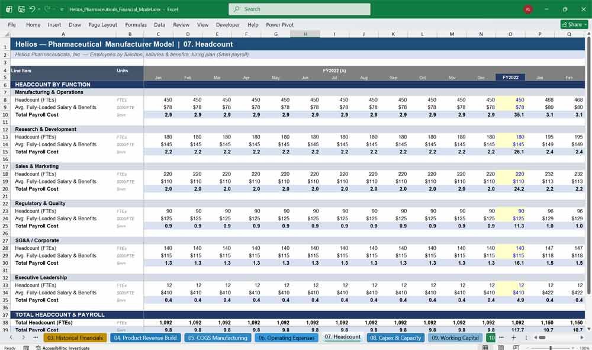
Task: Select row 10 header
Action: [x=5, y=115]
